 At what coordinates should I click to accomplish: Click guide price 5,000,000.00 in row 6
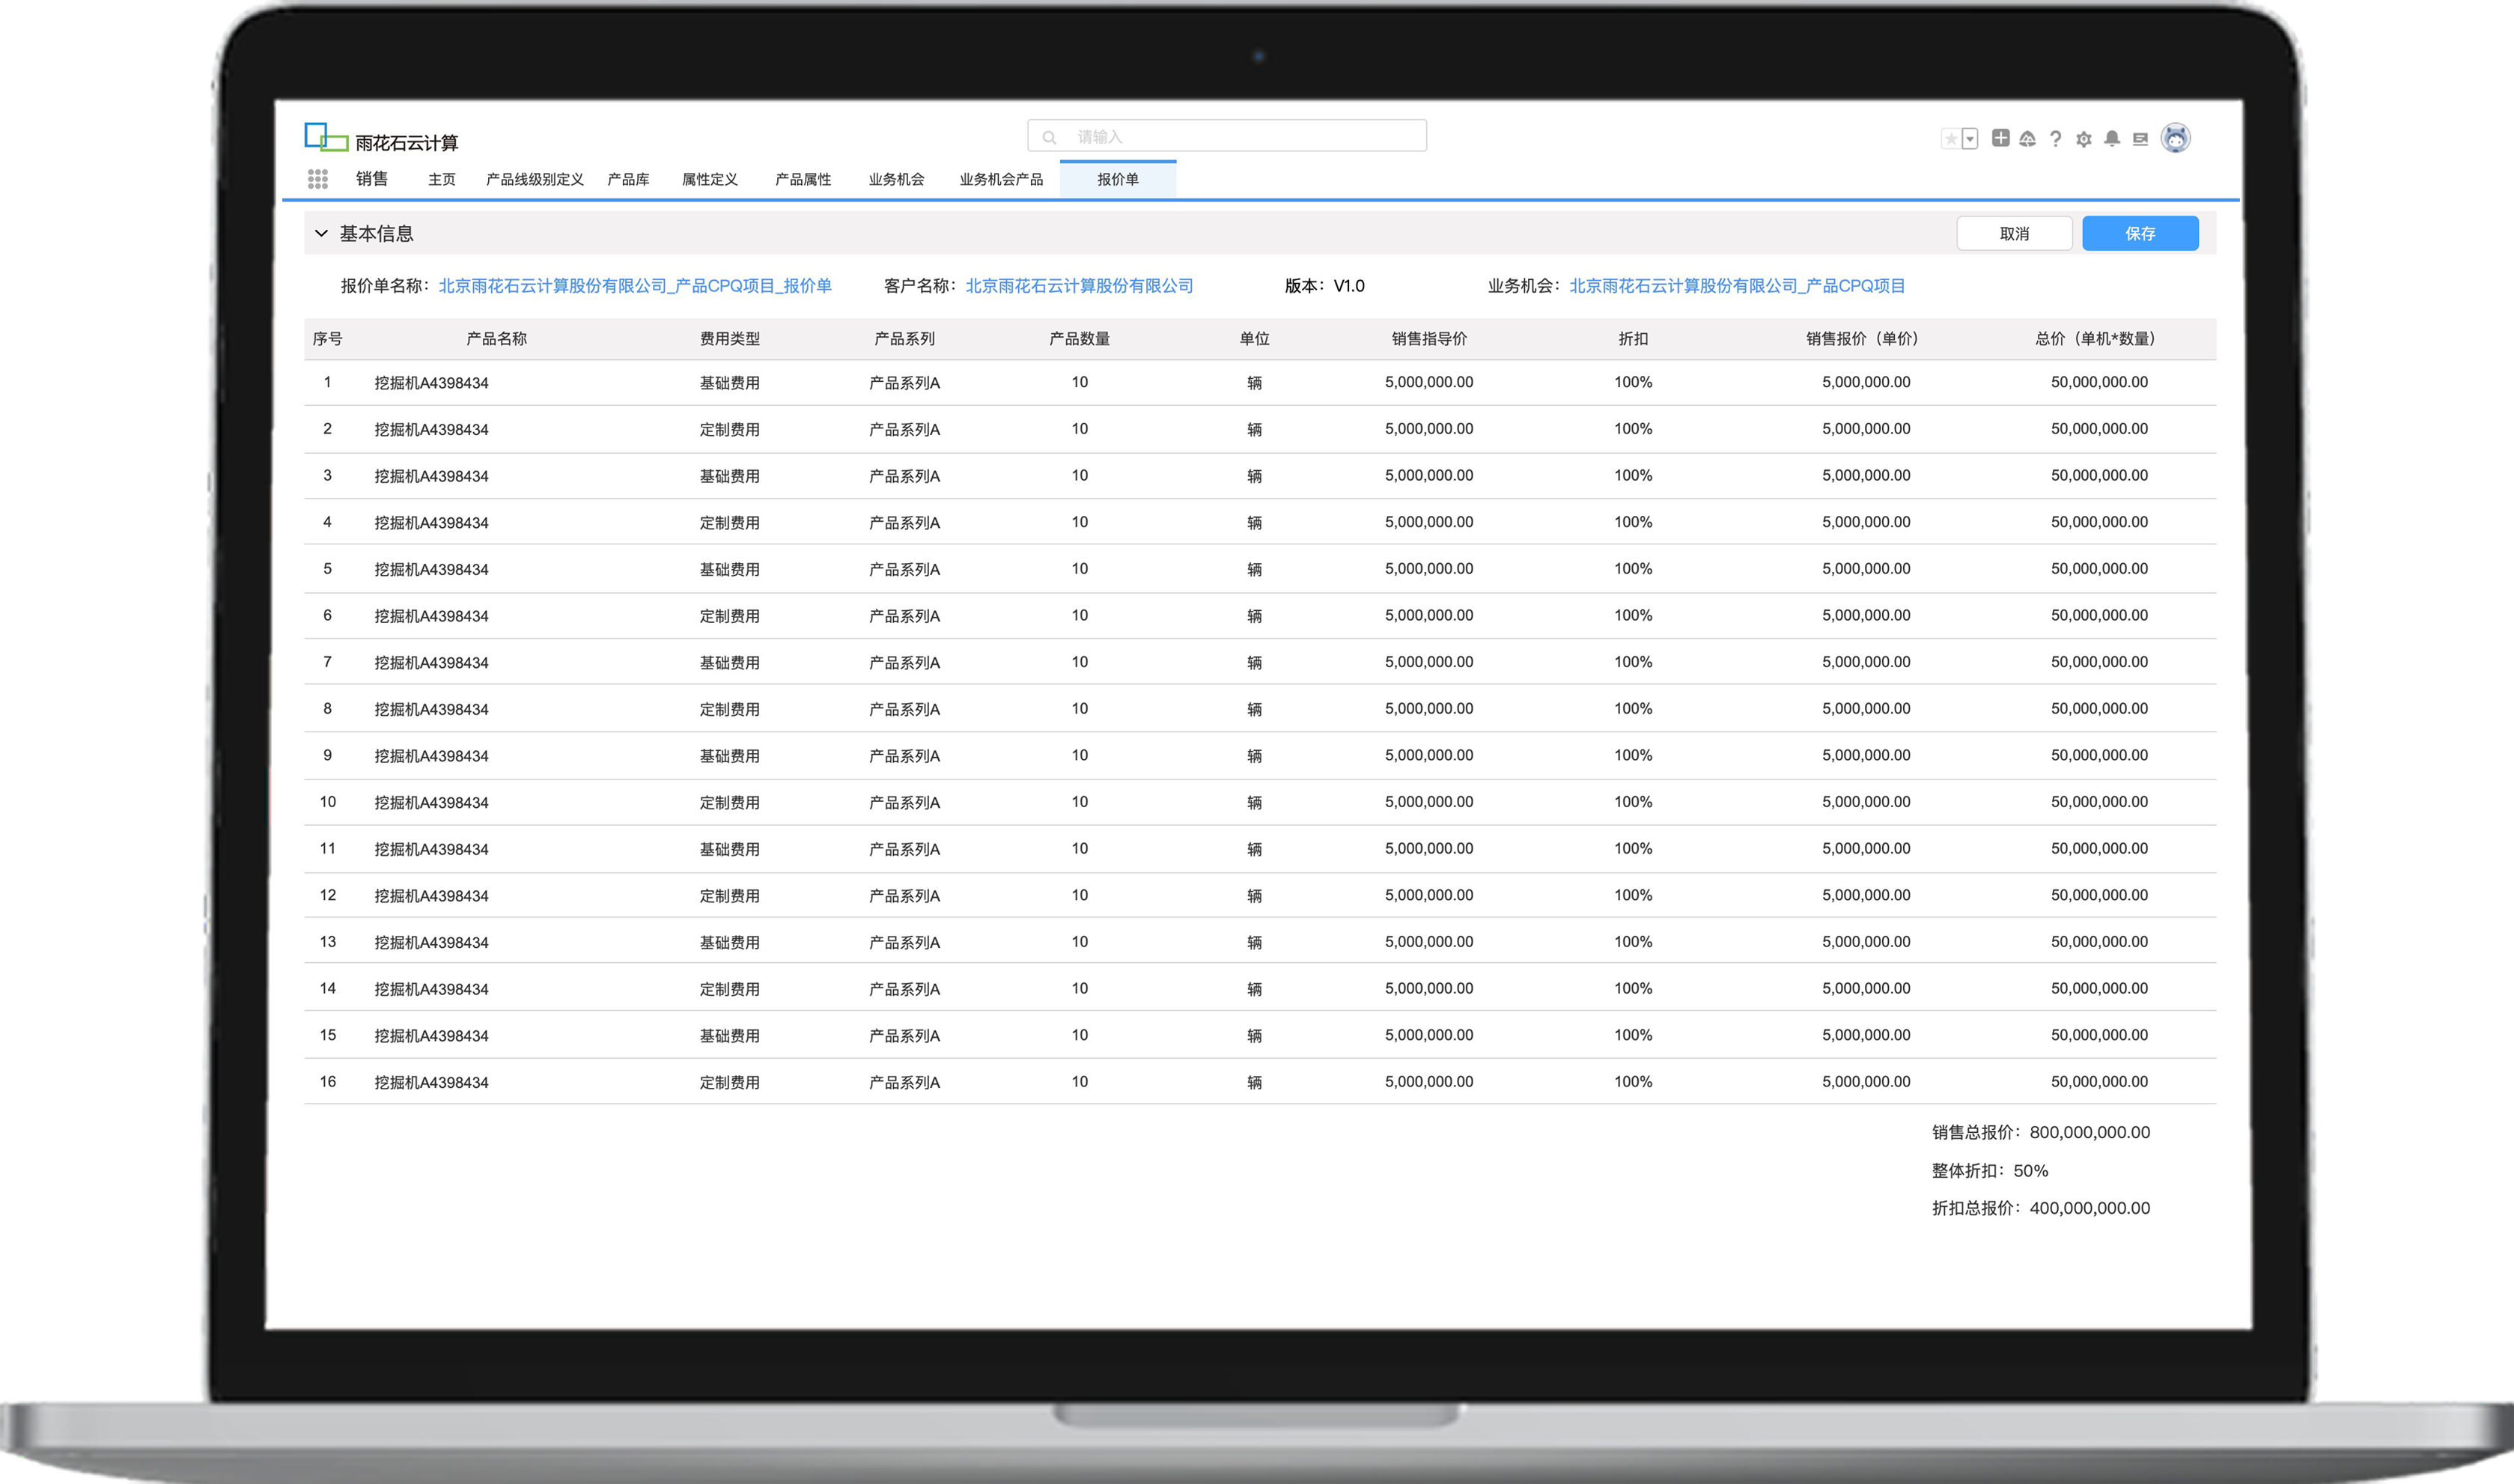click(x=1429, y=615)
